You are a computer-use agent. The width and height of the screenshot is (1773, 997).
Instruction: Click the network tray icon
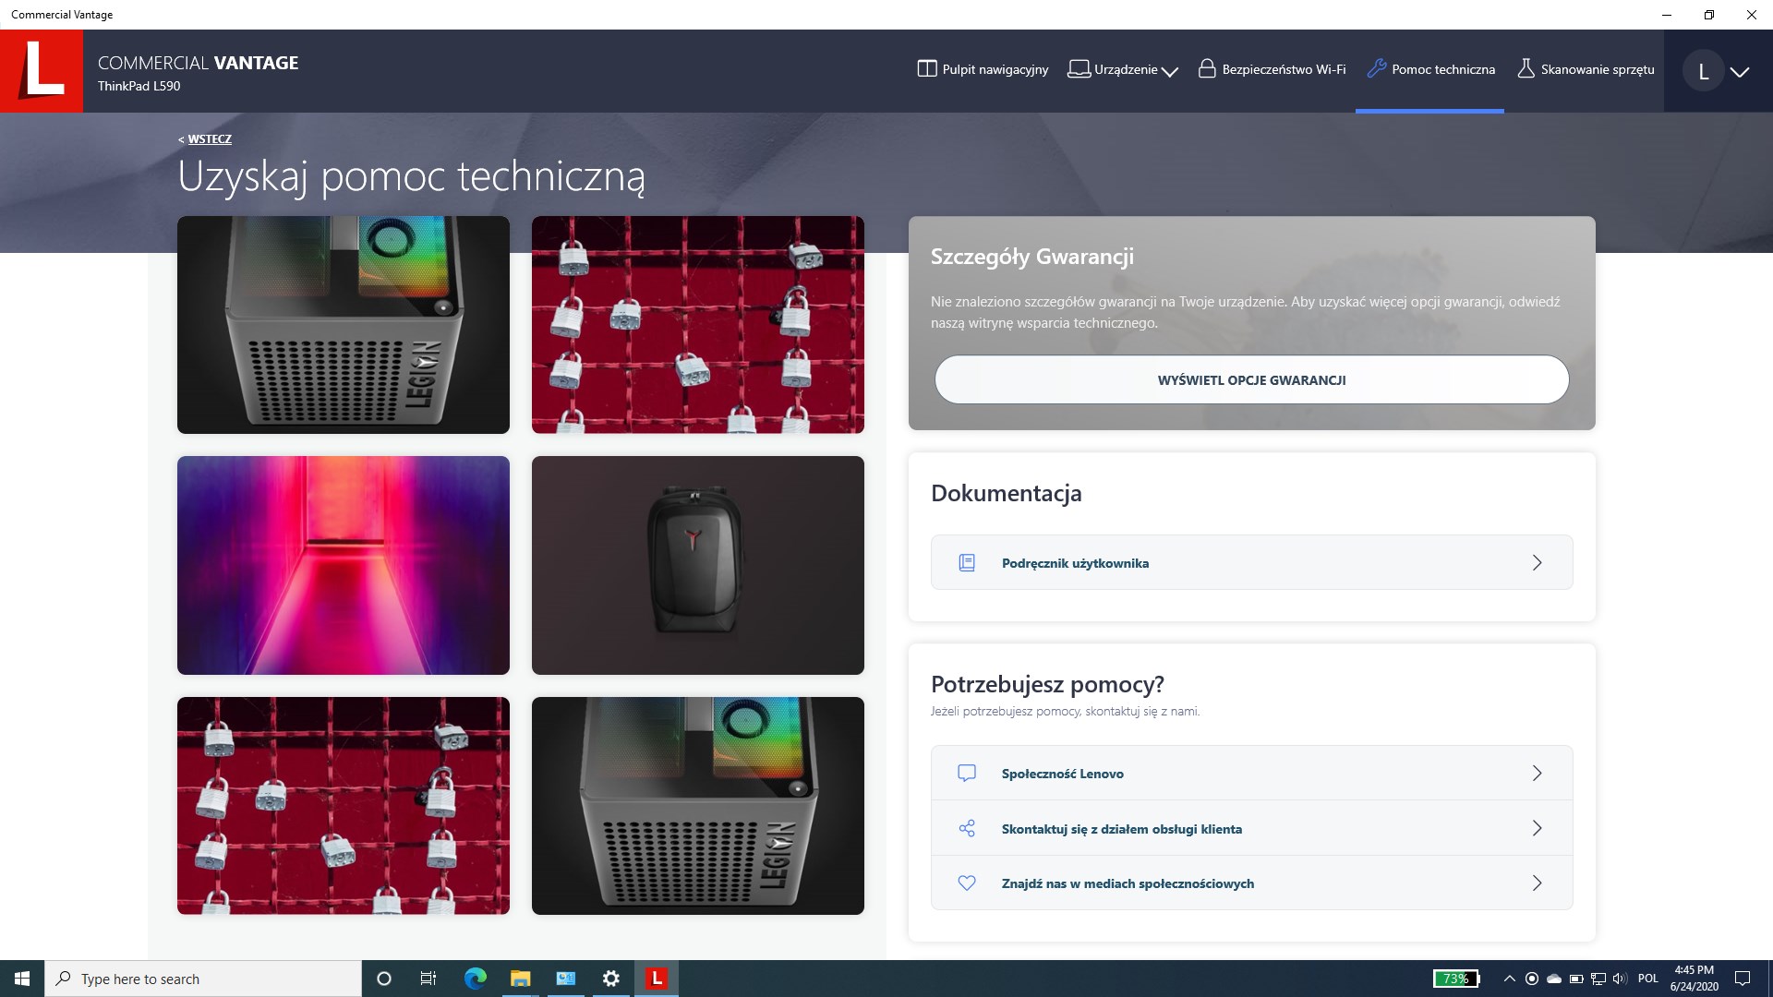click(x=1598, y=979)
